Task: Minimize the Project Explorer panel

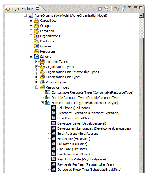Action: (136, 7)
